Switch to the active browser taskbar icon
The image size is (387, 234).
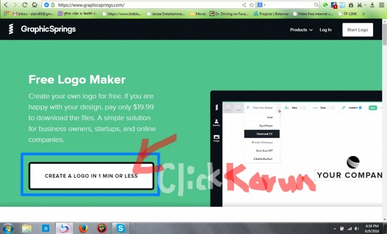pyautogui.click(x=64, y=228)
